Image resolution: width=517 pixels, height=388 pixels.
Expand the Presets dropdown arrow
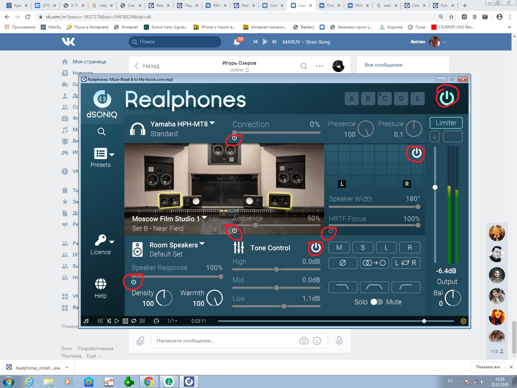112,155
